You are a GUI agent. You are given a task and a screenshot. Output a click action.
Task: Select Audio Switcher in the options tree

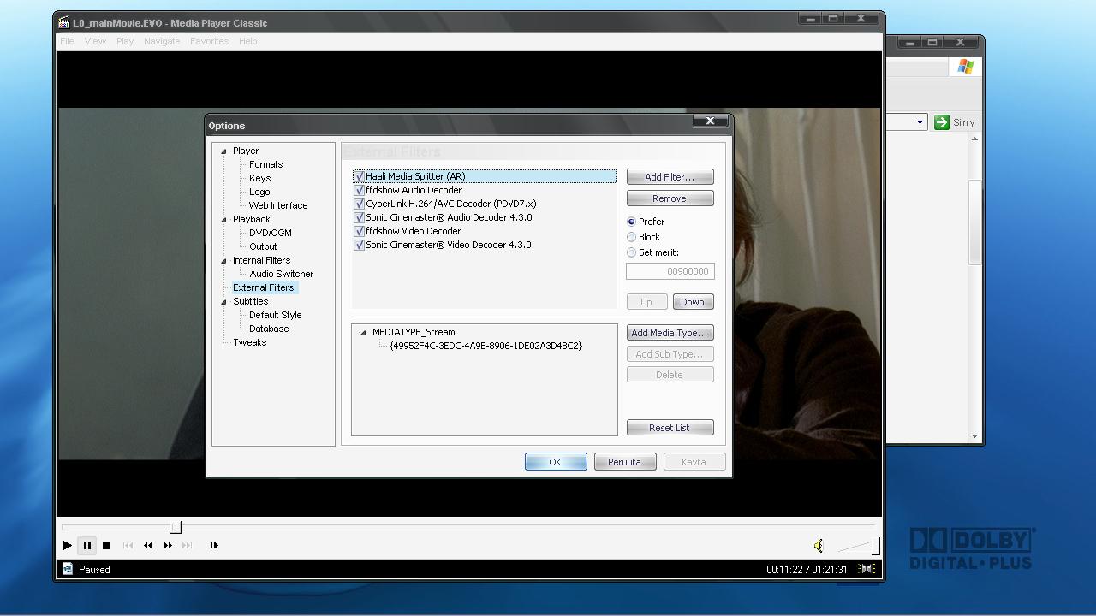[x=281, y=274]
